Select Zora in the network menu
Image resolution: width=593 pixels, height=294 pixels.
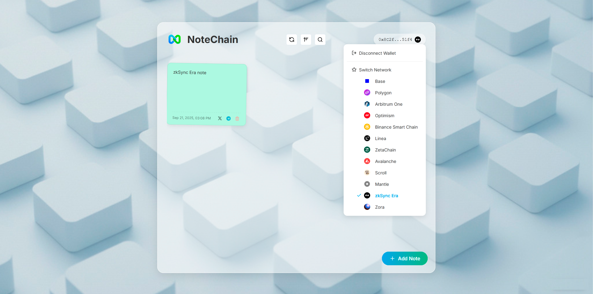[380, 207]
